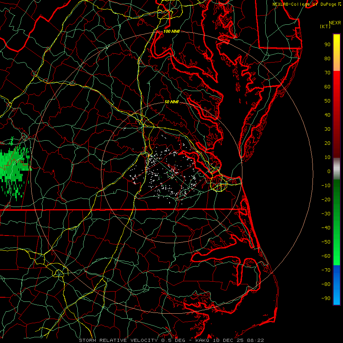Screen dimensions: 343x343
Task: Click the positive 50 value on the velocity scale
Action: click(327, 101)
